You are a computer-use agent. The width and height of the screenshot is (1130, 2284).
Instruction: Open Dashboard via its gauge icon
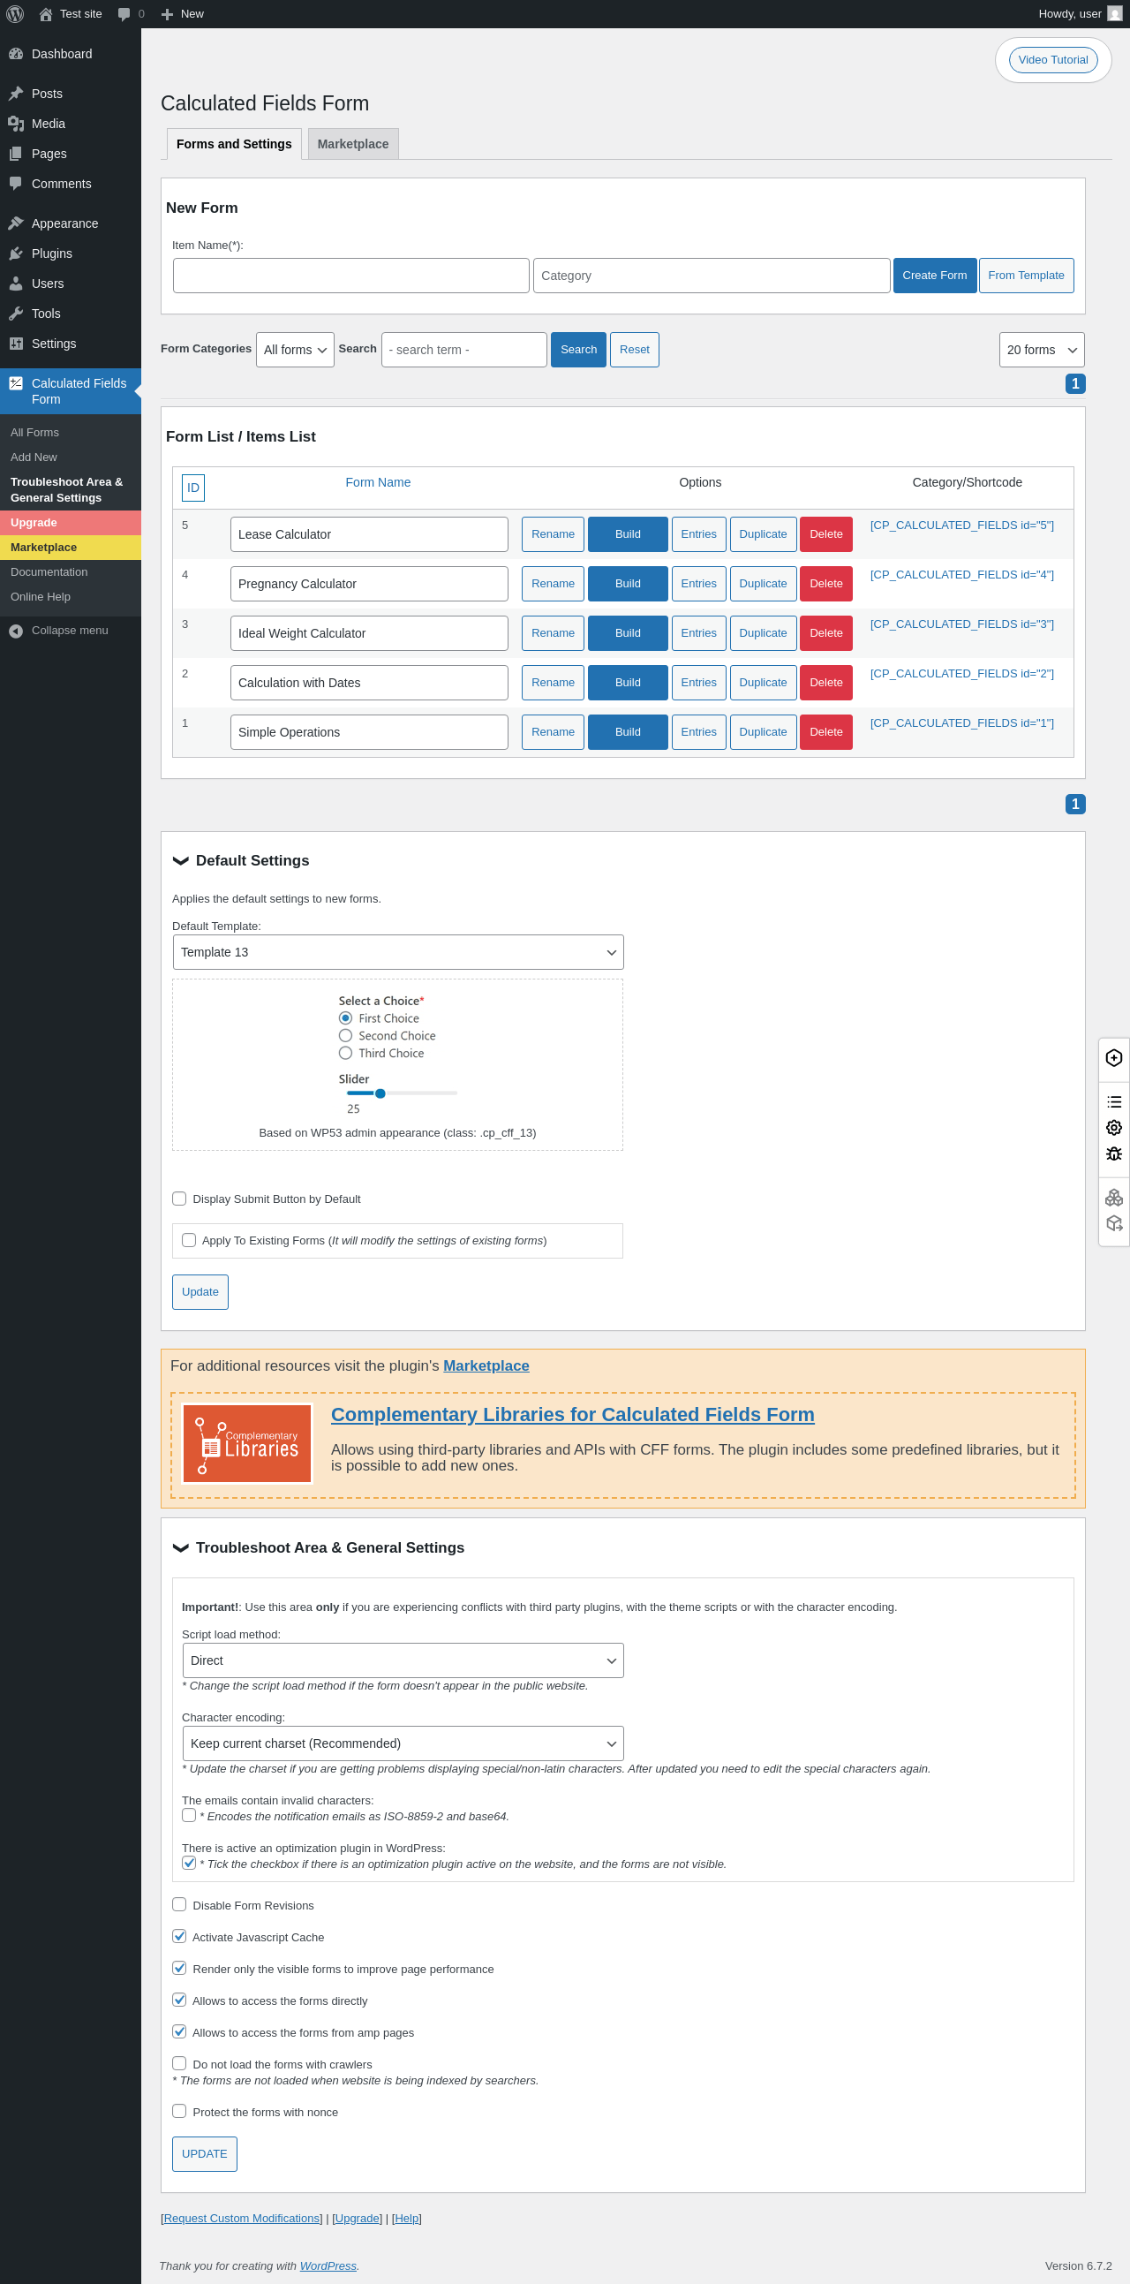[16, 54]
